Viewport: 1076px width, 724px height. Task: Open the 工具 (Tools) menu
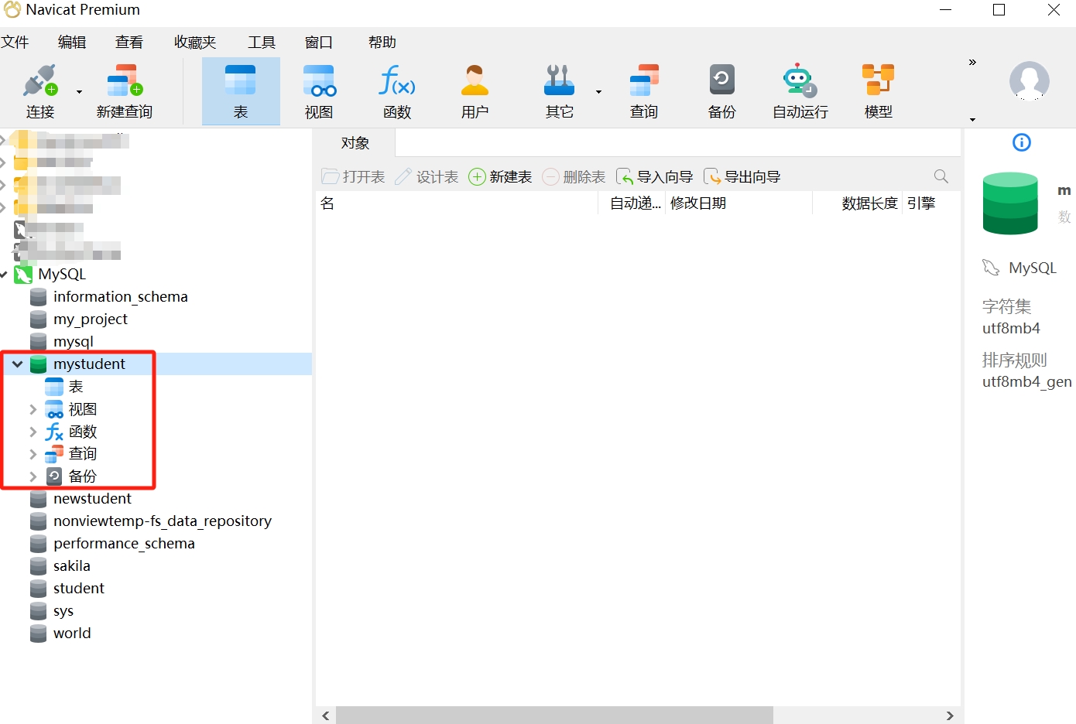261,42
